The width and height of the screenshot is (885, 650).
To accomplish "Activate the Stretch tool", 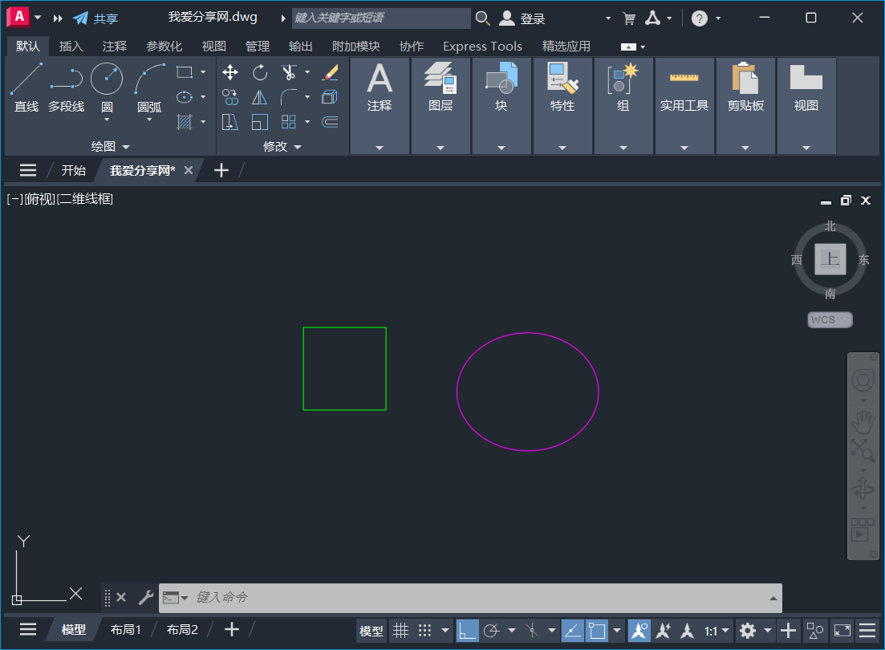I will (x=229, y=122).
